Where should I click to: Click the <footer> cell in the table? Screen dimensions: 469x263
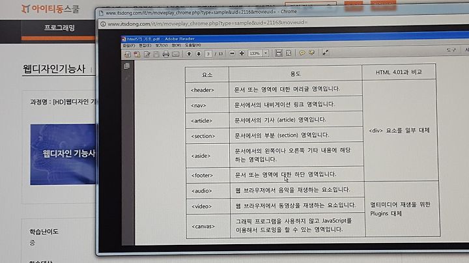point(208,175)
